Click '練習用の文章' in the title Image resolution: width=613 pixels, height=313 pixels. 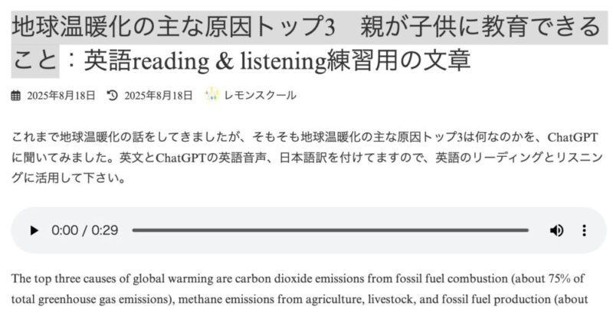pos(398,61)
